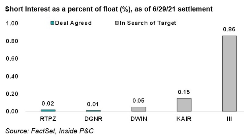Select the RTPZ x-axis label
The height and width of the screenshot is (139, 244).
pyautogui.click(x=48, y=119)
